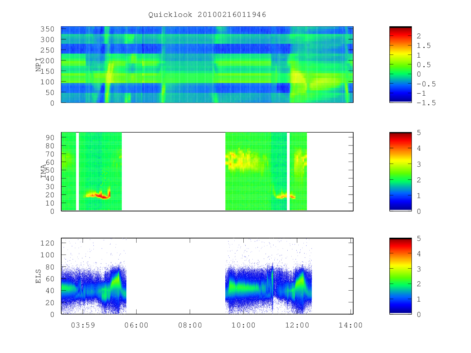
Task: Click ELS colorbar label 3
Action: (x=419, y=269)
